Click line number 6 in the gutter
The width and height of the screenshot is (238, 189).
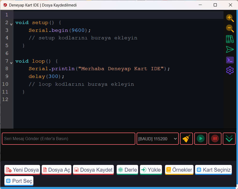coord(7,53)
